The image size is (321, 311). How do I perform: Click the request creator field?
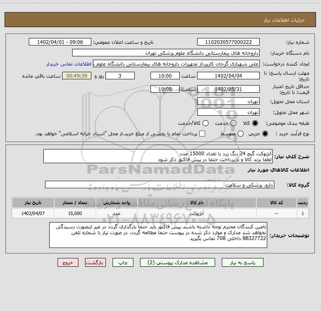(176, 64)
